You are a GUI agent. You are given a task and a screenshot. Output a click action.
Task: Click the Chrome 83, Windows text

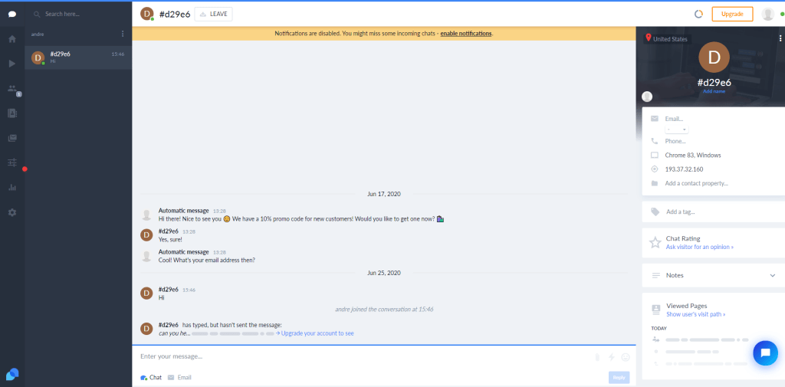coord(693,156)
